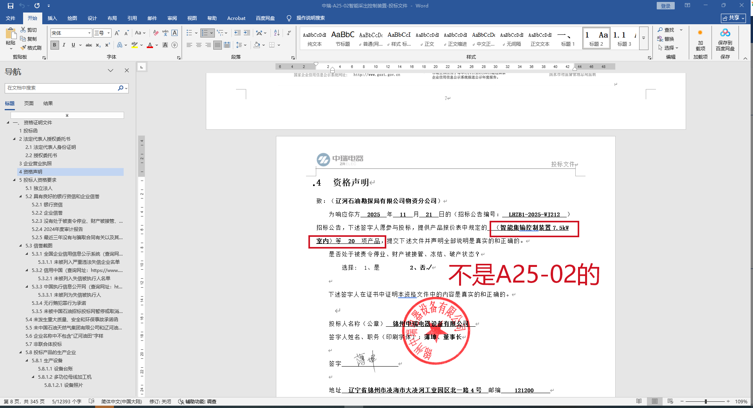The height and width of the screenshot is (408, 753).
Task: Open the 审阅 ribbon tab
Action: (172, 18)
